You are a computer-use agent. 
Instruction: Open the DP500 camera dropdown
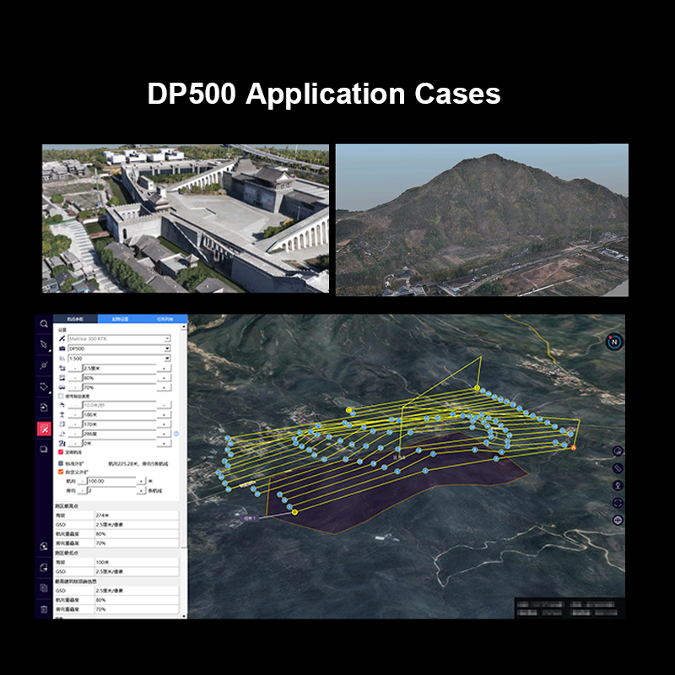coord(167,348)
